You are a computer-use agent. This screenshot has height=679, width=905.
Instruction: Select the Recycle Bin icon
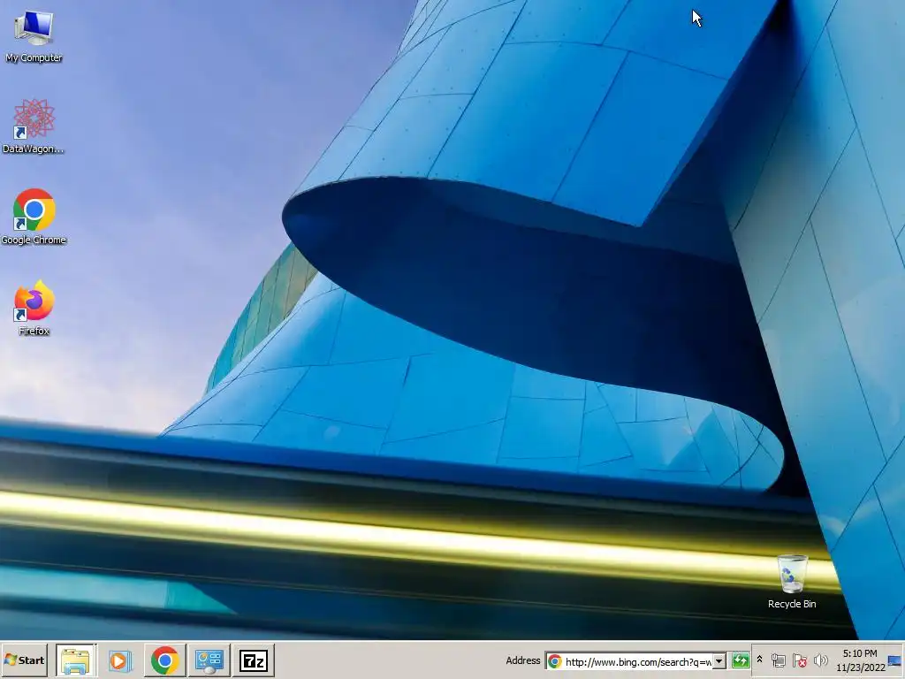pyautogui.click(x=792, y=582)
